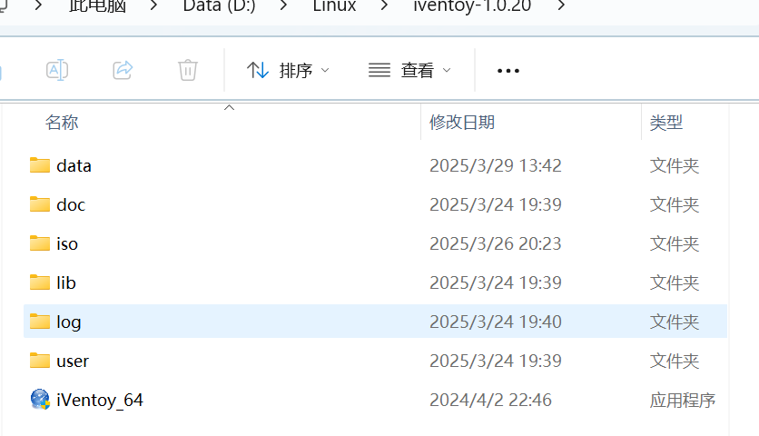Click the sort arrows icon beside 排序
This screenshot has height=436, width=759.
pos(258,70)
